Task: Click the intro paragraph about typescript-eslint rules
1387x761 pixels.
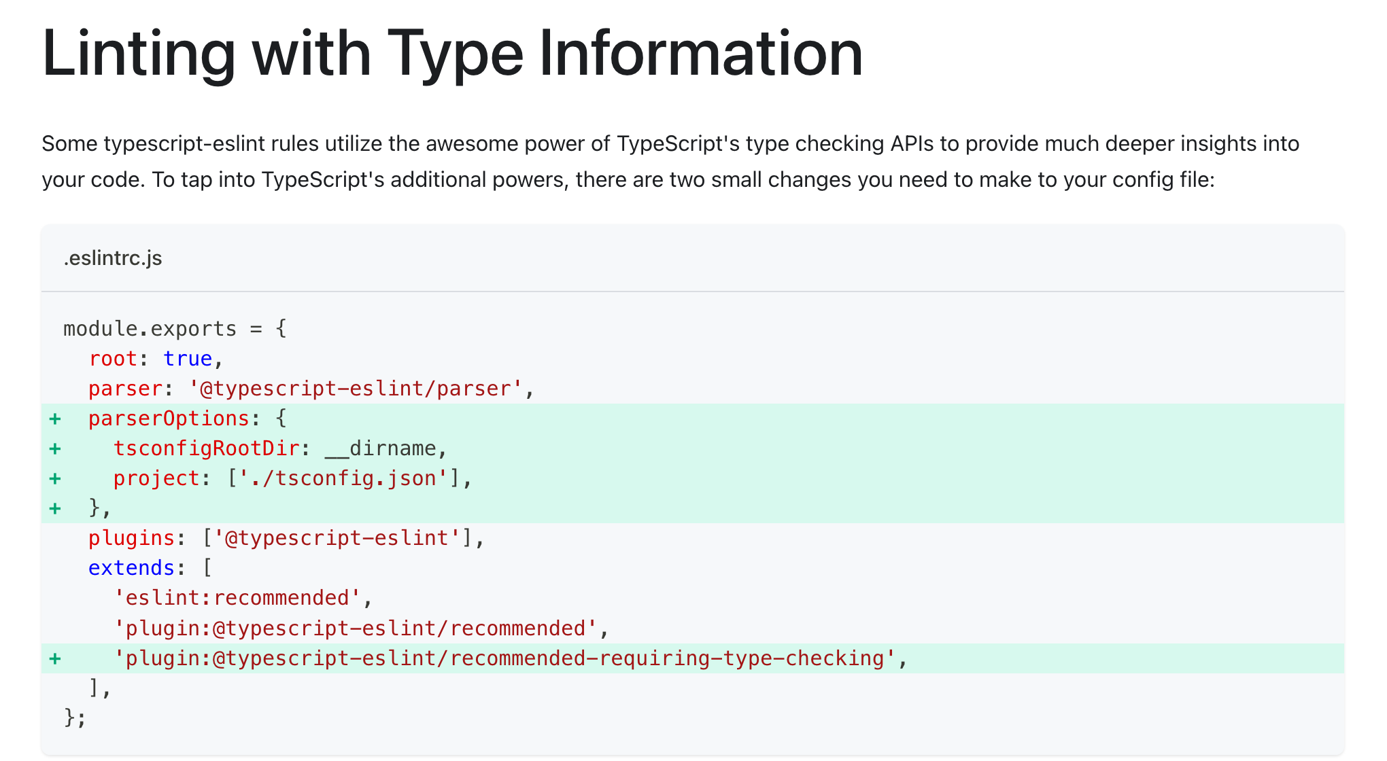Action: click(670, 162)
